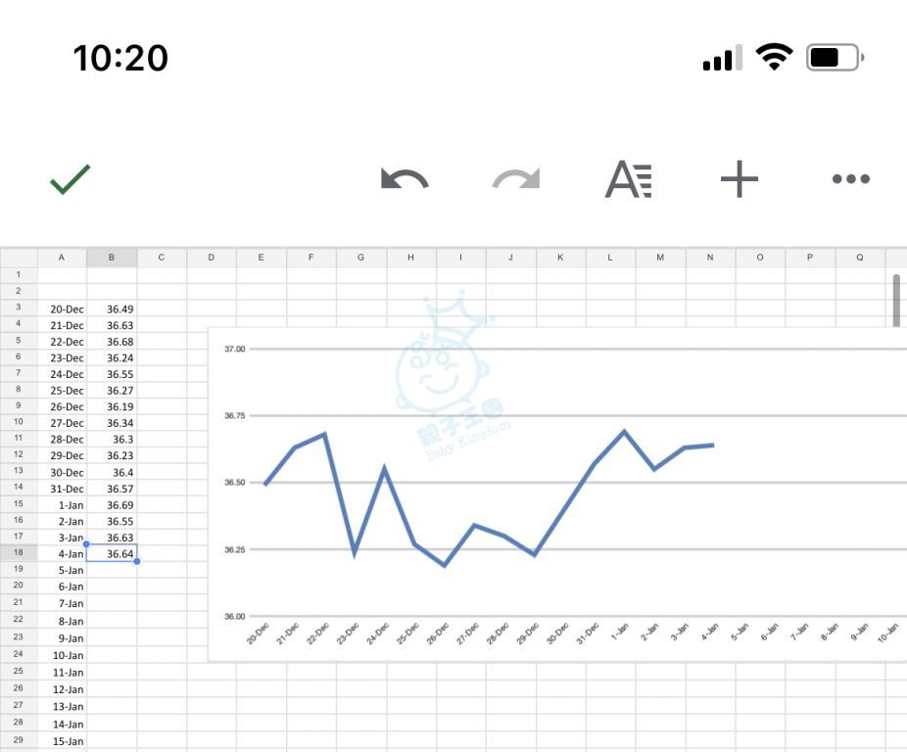The width and height of the screenshot is (907, 752).
Task: Tap the cell with value 36.19
Action: point(112,406)
